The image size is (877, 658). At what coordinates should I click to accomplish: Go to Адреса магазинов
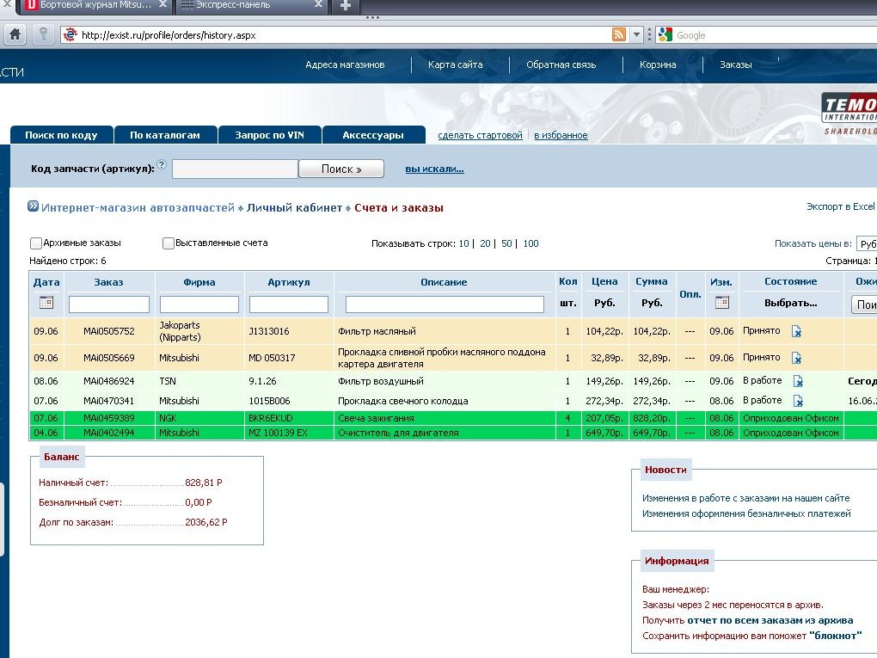tap(345, 65)
